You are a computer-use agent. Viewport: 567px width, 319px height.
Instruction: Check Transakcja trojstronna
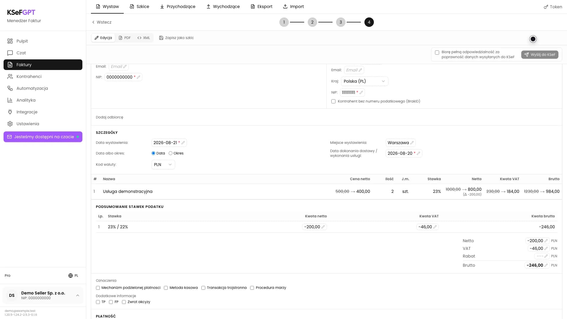pyautogui.click(x=203, y=288)
